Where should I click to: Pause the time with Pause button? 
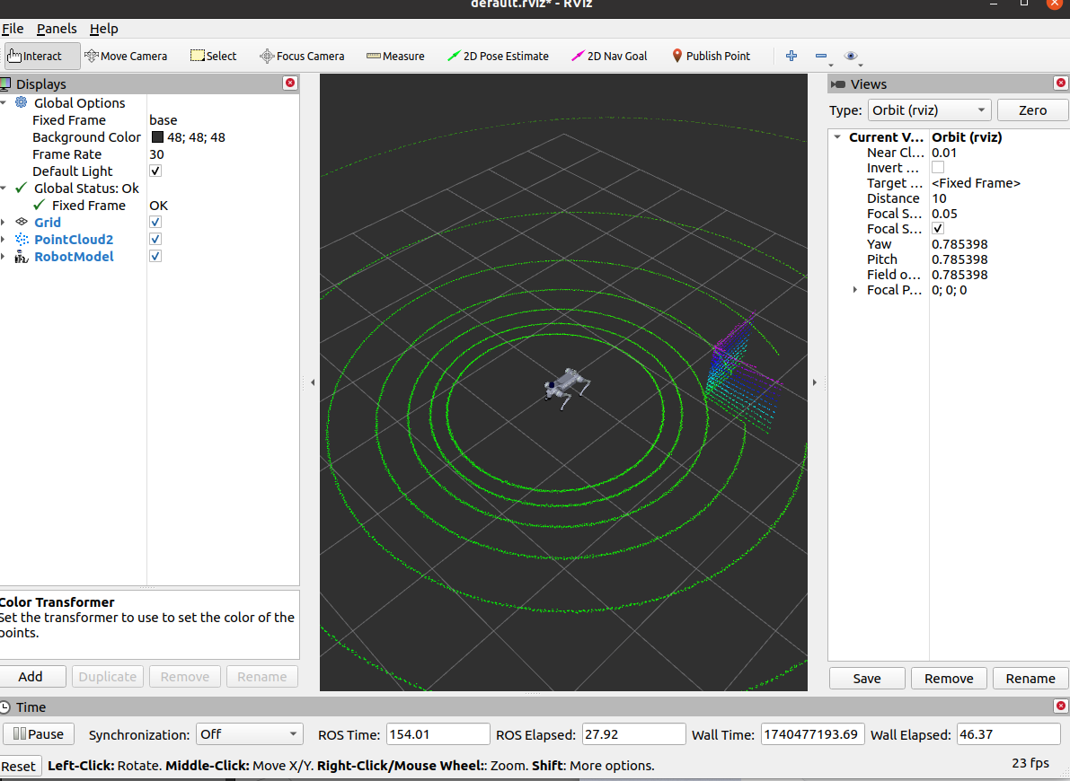click(39, 734)
